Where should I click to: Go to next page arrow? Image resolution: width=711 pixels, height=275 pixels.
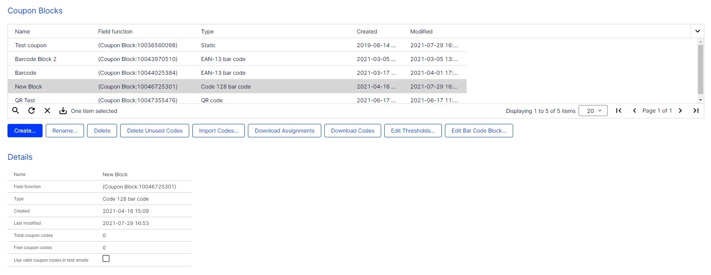point(680,111)
